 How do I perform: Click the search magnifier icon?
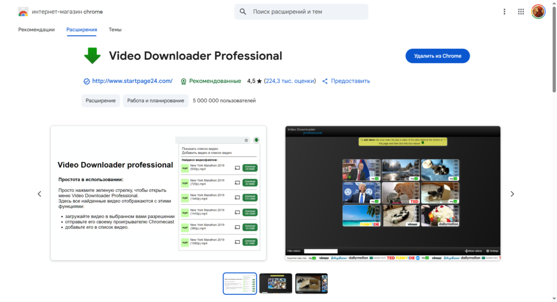coord(243,12)
